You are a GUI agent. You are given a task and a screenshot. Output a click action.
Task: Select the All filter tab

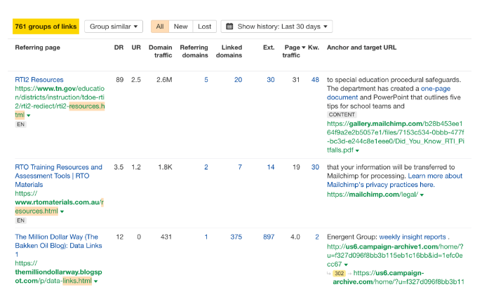(x=159, y=27)
